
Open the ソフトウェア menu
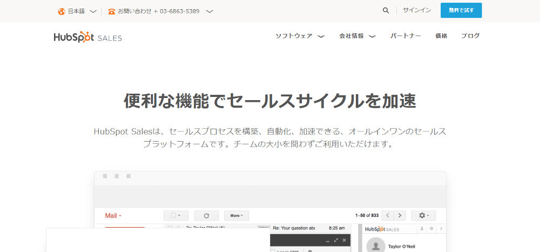pos(294,36)
